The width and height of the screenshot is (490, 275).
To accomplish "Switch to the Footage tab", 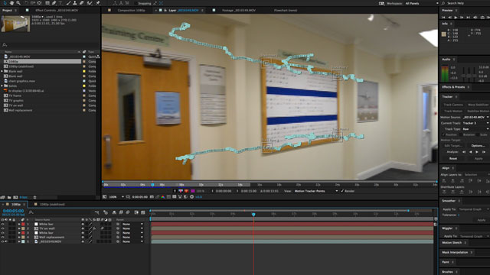I will (239, 10).
